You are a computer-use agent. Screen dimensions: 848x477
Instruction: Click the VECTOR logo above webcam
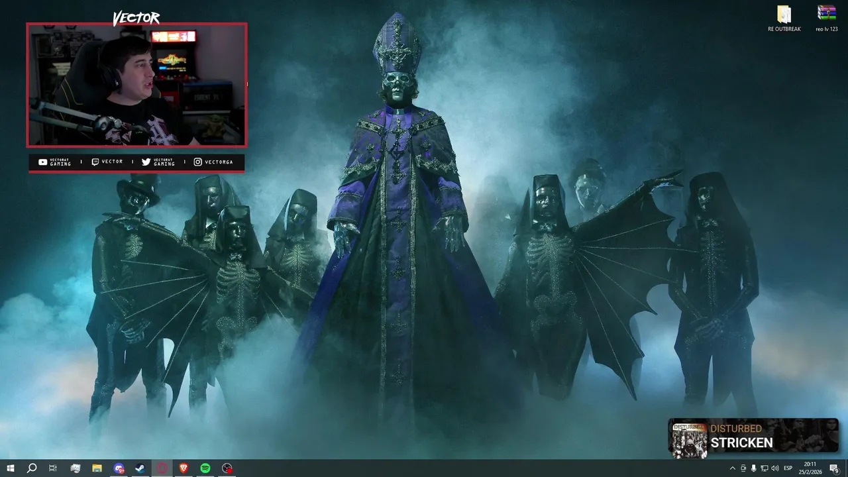tap(136, 18)
